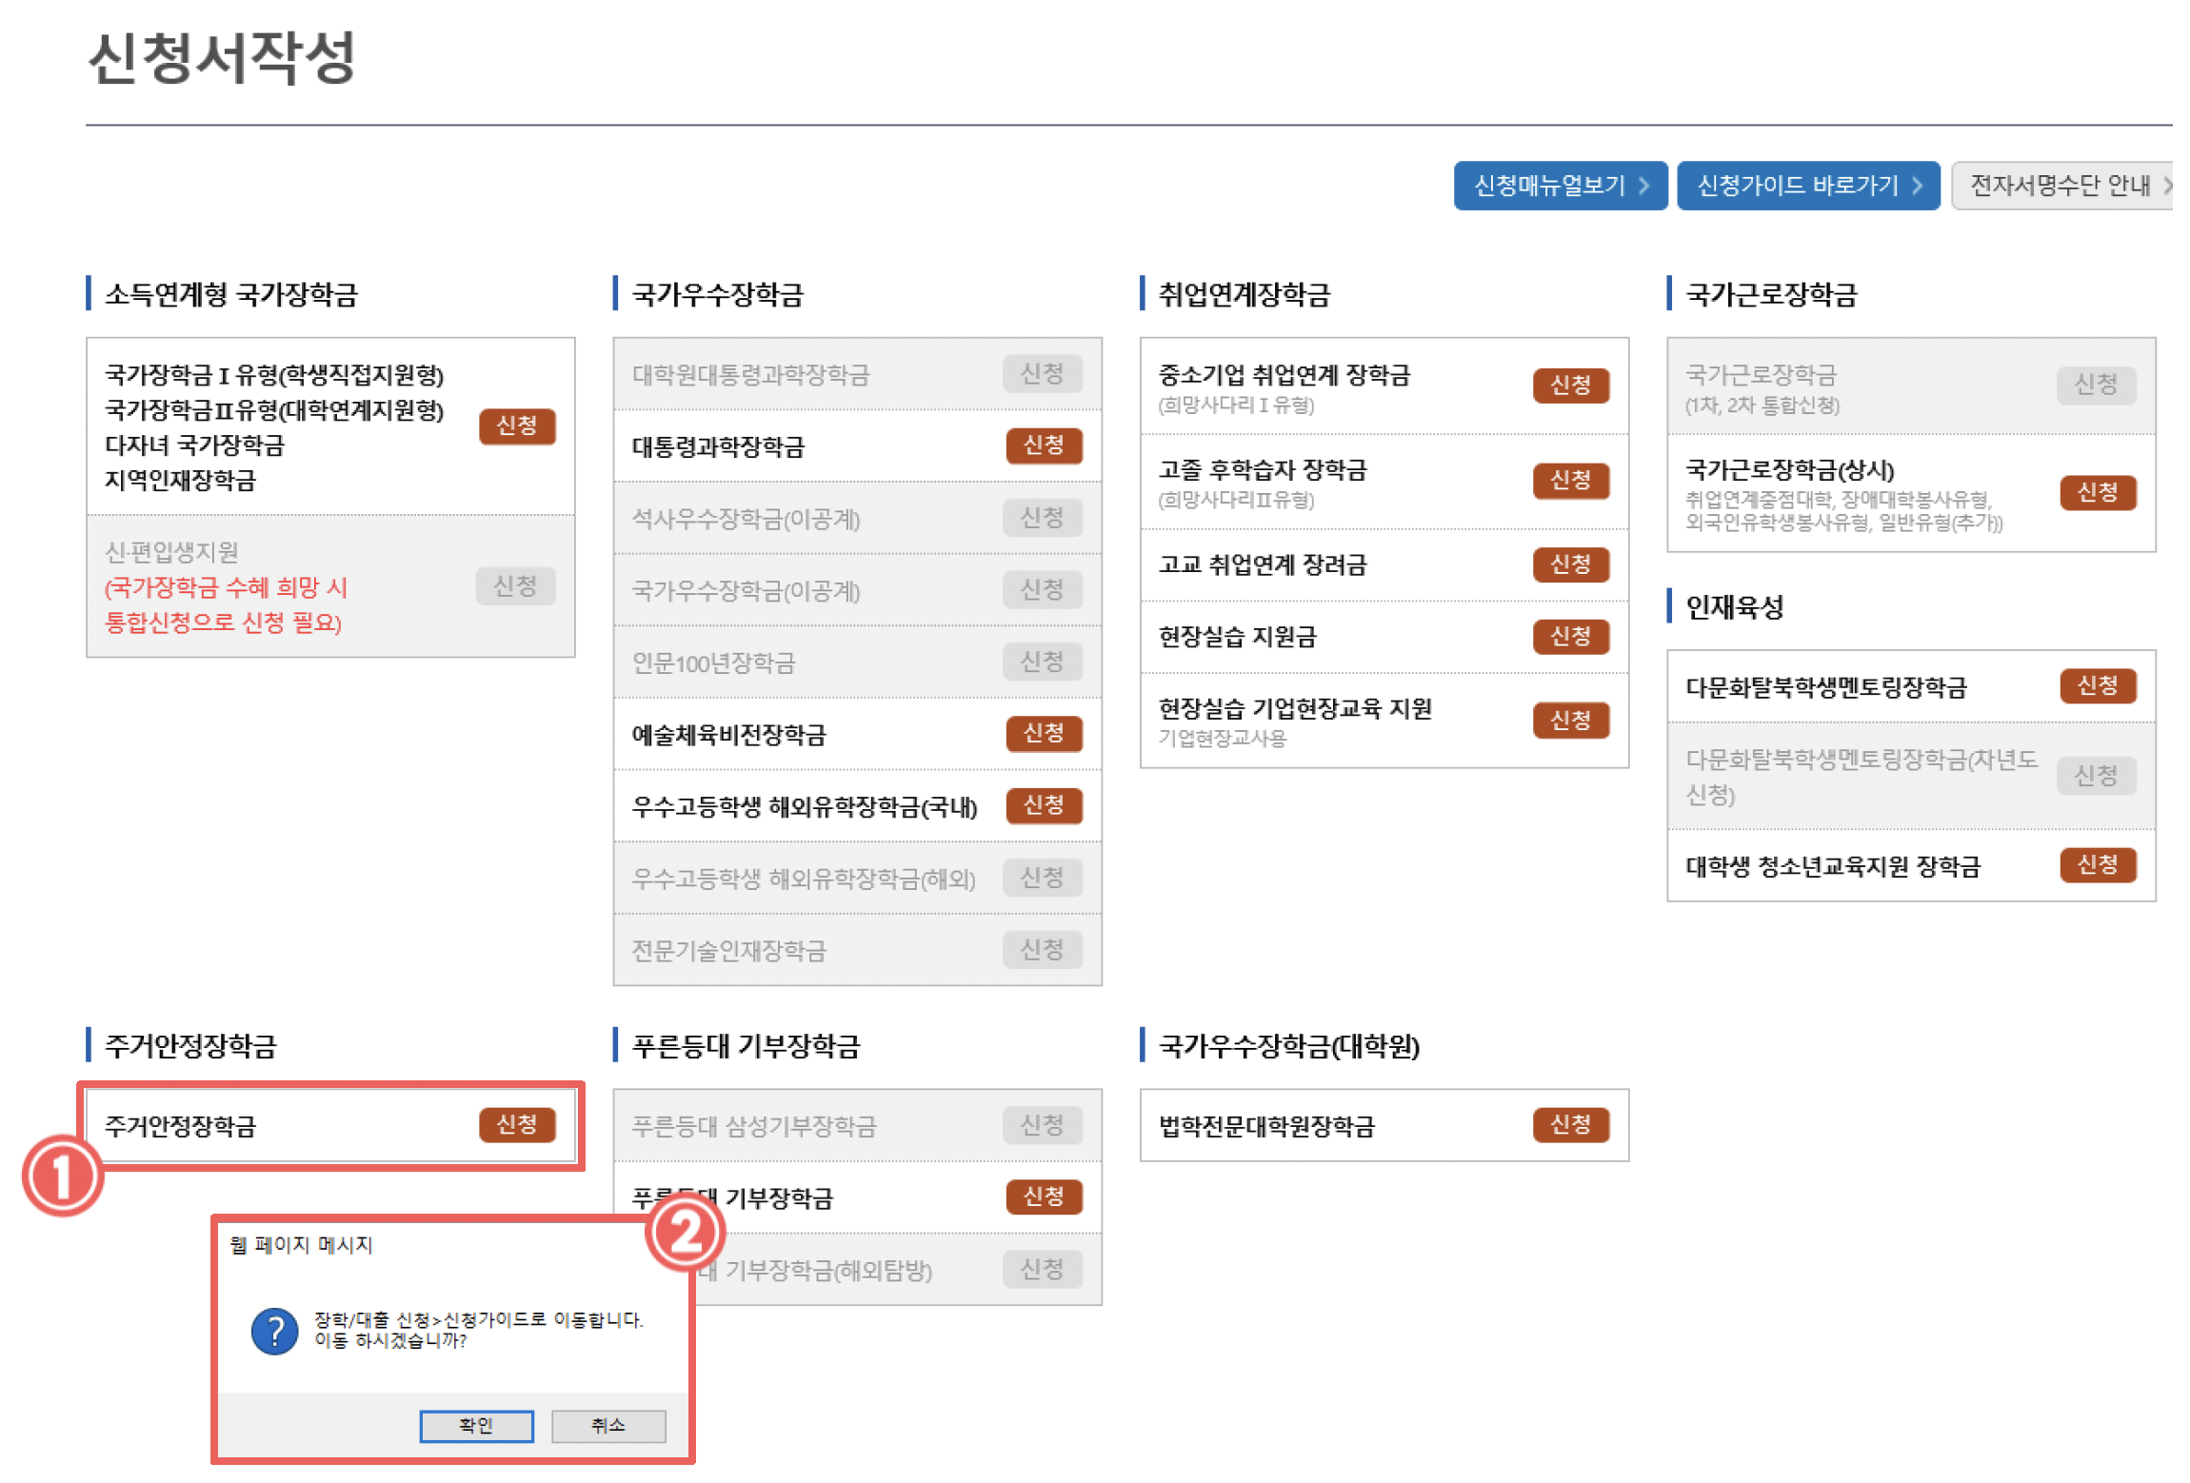Click 신청 for 우수고등학생 해외유학장학금(국내)
This screenshot has height=1483, width=2190.
(1044, 805)
